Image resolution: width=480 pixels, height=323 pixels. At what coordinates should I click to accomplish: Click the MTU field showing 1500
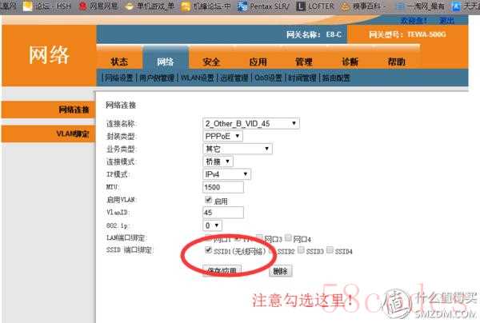[x=223, y=187]
